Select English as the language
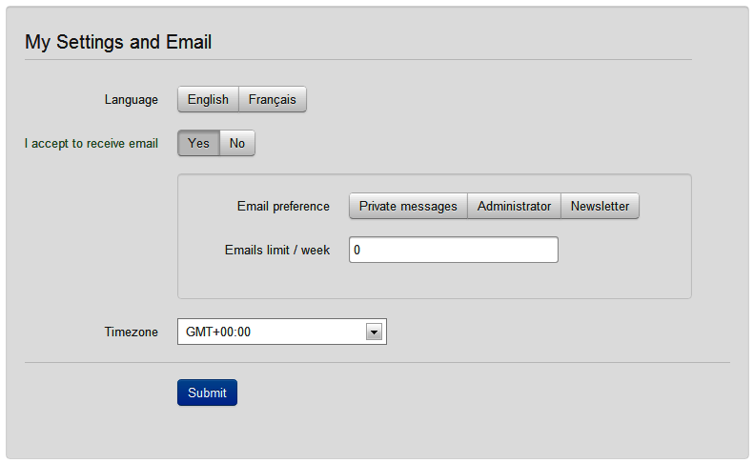This screenshot has width=754, height=463. pos(208,99)
